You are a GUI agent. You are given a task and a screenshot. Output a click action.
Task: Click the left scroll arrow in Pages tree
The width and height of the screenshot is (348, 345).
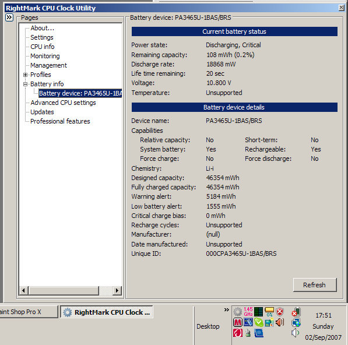[24, 290]
